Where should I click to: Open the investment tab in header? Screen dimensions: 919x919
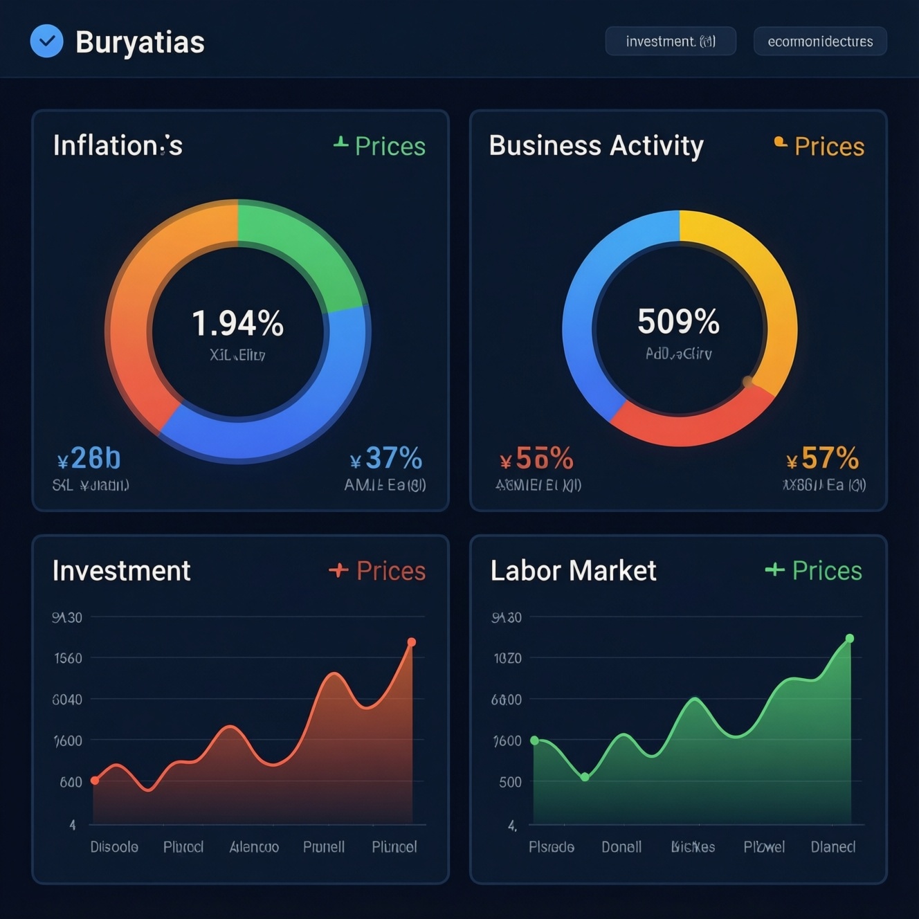tap(670, 42)
